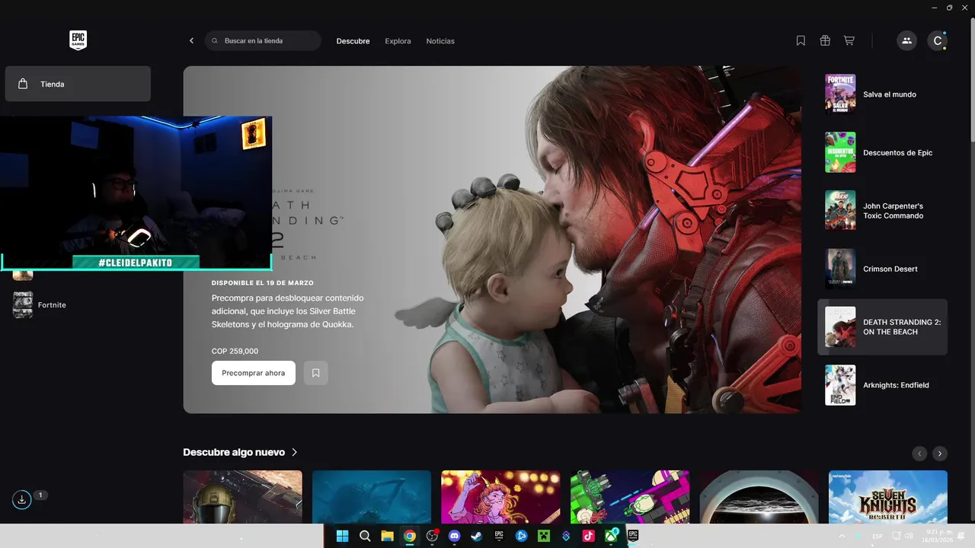Open TikTok from the taskbar
This screenshot has height=548, width=975.
(588, 536)
